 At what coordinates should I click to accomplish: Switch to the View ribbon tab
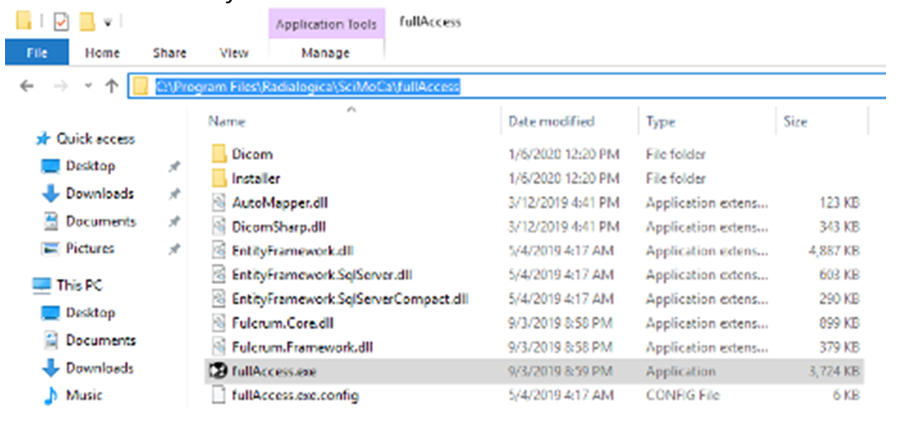tap(233, 53)
